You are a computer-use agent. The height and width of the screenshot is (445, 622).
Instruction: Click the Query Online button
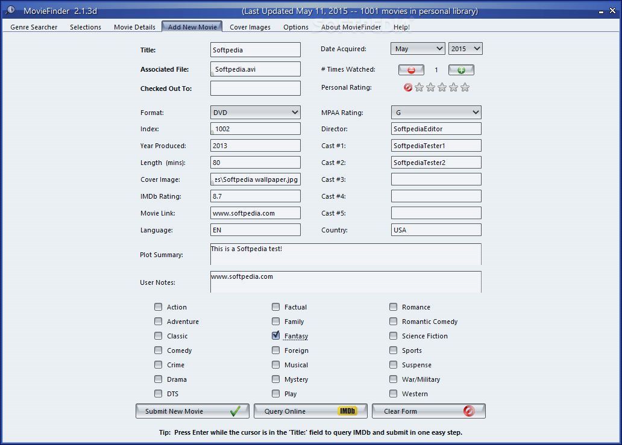(x=310, y=411)
